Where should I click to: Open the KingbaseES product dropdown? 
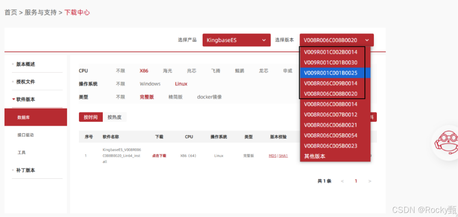click(x=236, y=40)
